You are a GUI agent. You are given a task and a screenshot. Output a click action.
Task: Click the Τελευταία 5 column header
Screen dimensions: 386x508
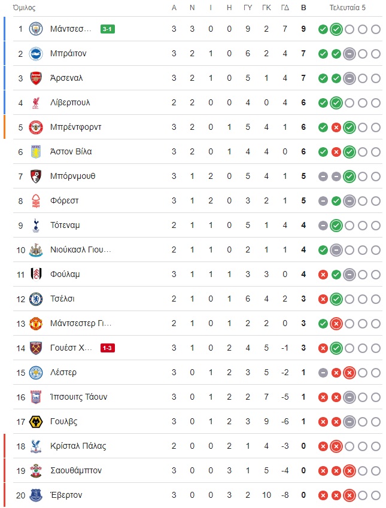click(348, 8)
